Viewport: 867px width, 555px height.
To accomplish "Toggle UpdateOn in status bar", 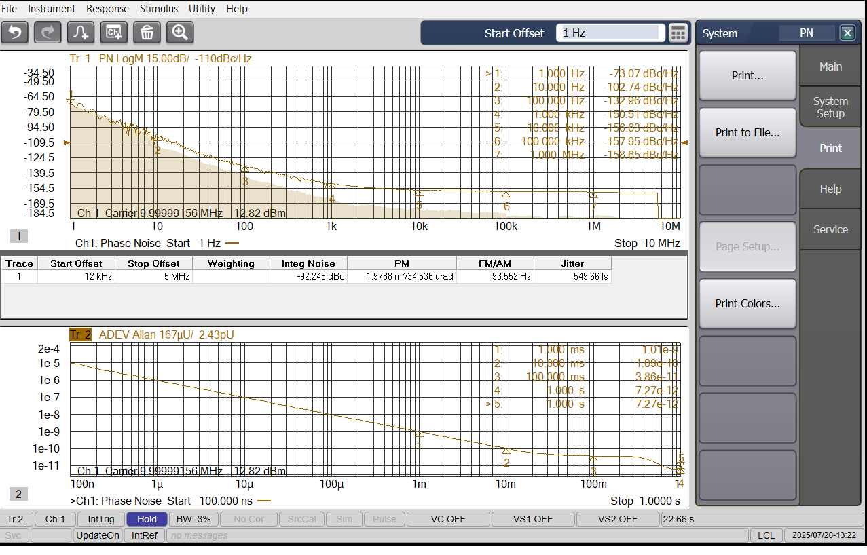I will coord(98,535).
